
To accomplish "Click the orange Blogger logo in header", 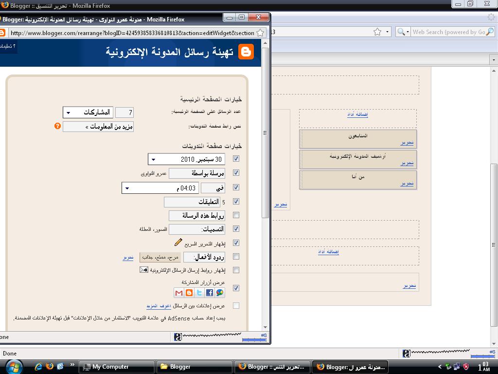I will pos(246,52).
